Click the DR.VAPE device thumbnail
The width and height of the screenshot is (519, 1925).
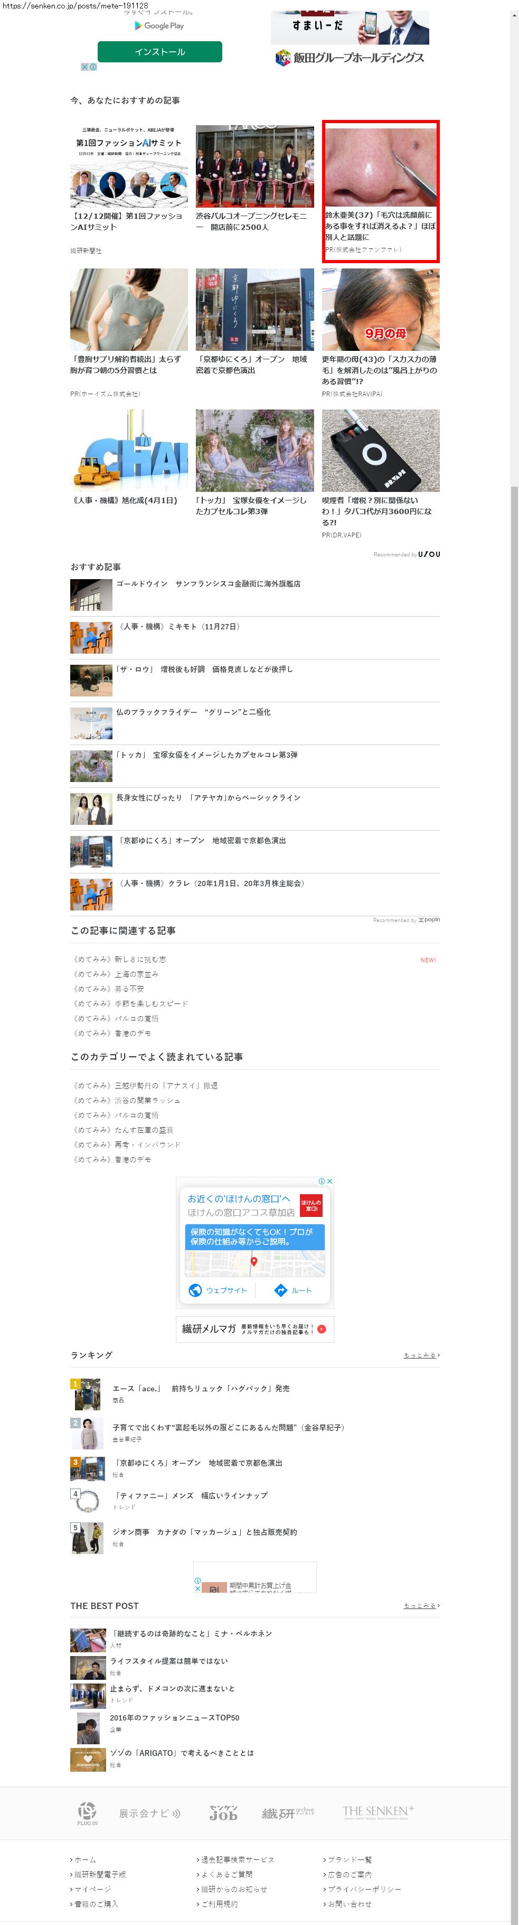coord(380,450)
